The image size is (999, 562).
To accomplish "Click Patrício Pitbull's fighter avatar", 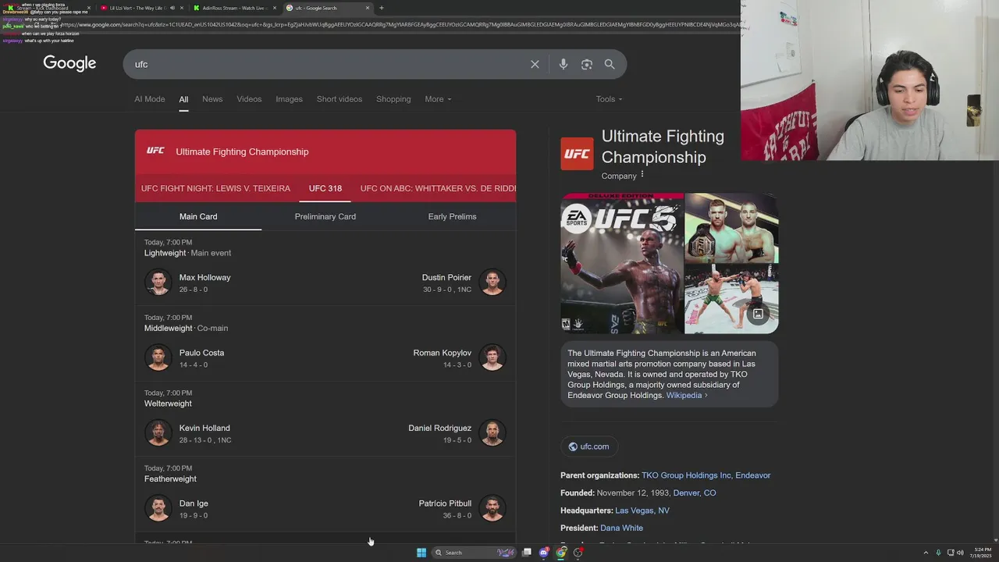I will pos(492,508).
